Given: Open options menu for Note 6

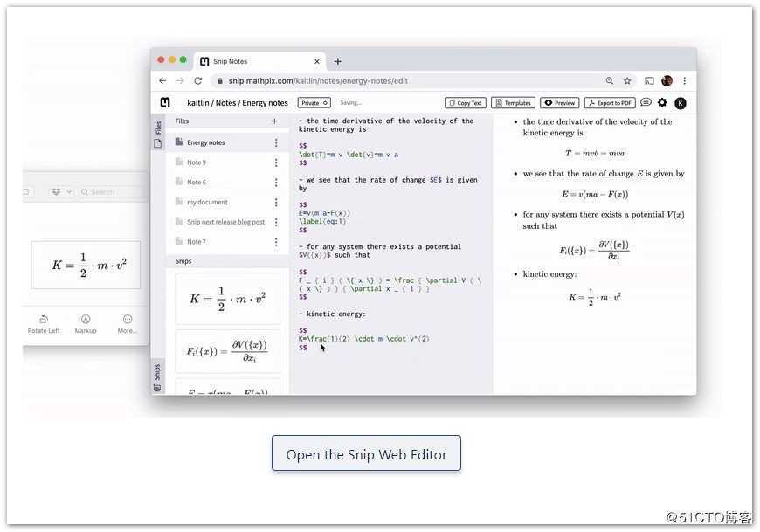Looking at the screenshot, I should pos(276,183).
